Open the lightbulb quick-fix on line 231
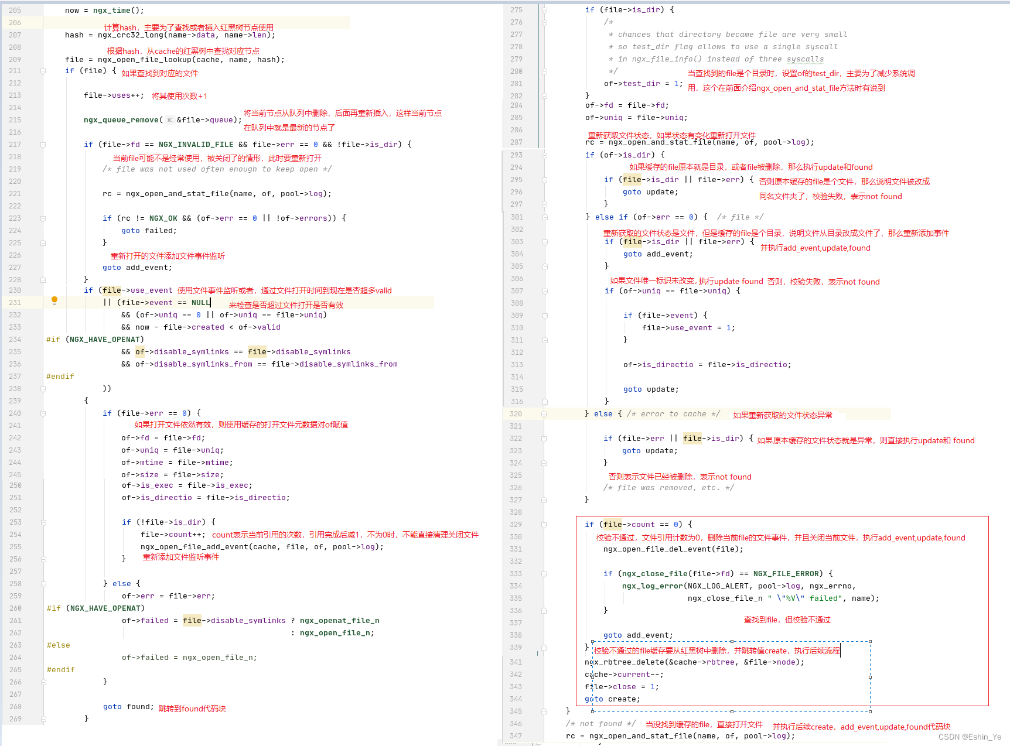 54,301
